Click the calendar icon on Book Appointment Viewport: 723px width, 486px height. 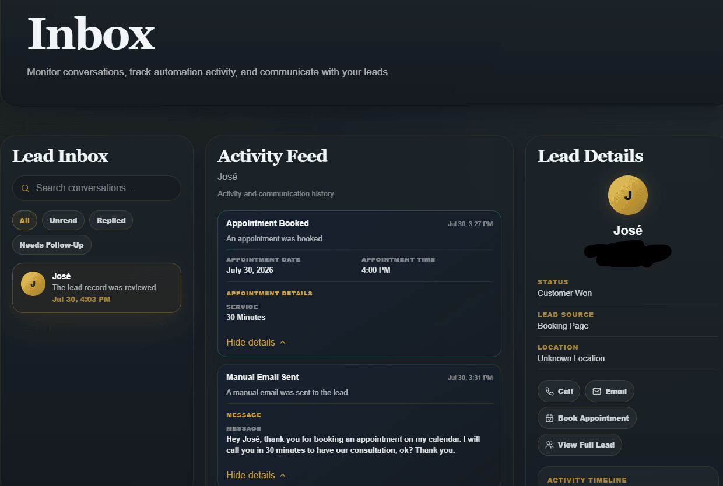coord(549,418)
